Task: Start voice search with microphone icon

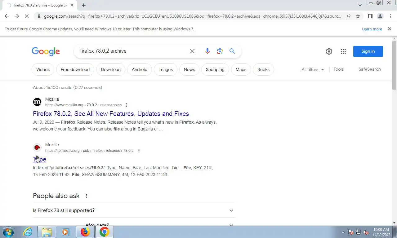Action: (207, 51)
